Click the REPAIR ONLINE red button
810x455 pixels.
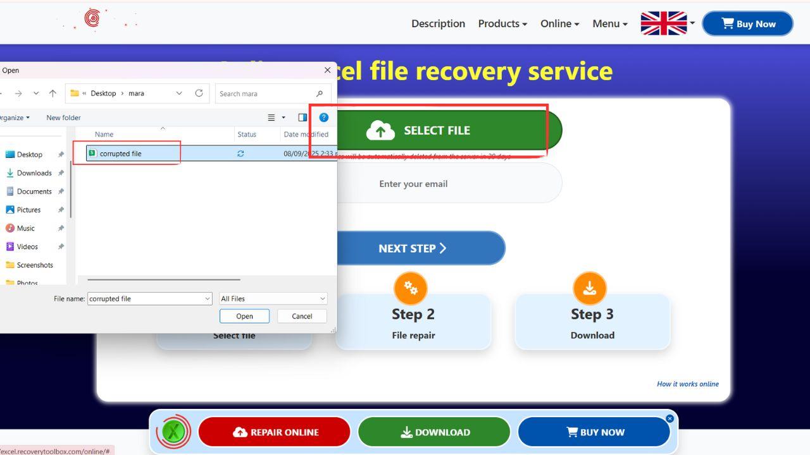(274, 432)
